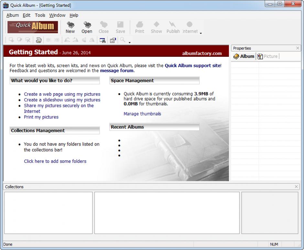This screenshot has width=304, height=250.
Task: Follow the Quick Album support site link
Action: tap(192, 65)
